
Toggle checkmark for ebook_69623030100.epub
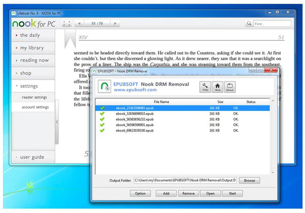(x=102, y=130)
